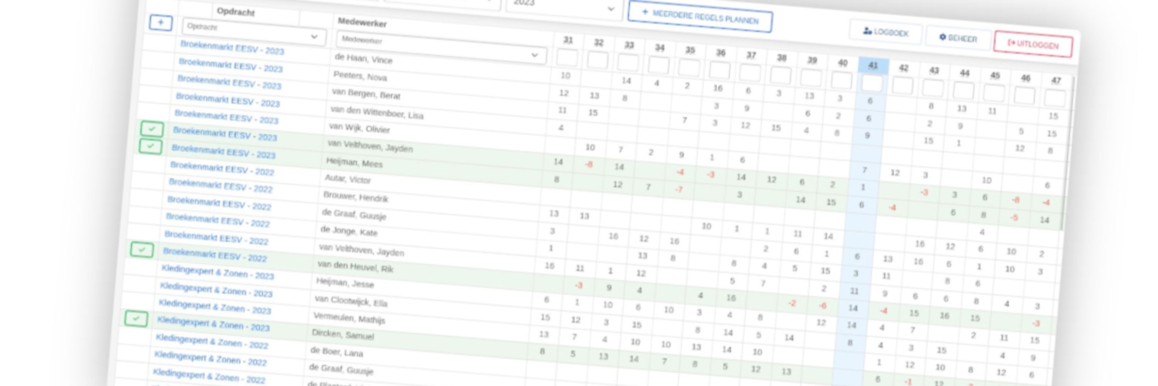The width and height of the screenshot is (1158, 386).
Task: Tick the checkbox under week 46
Action: point(1024,96)
